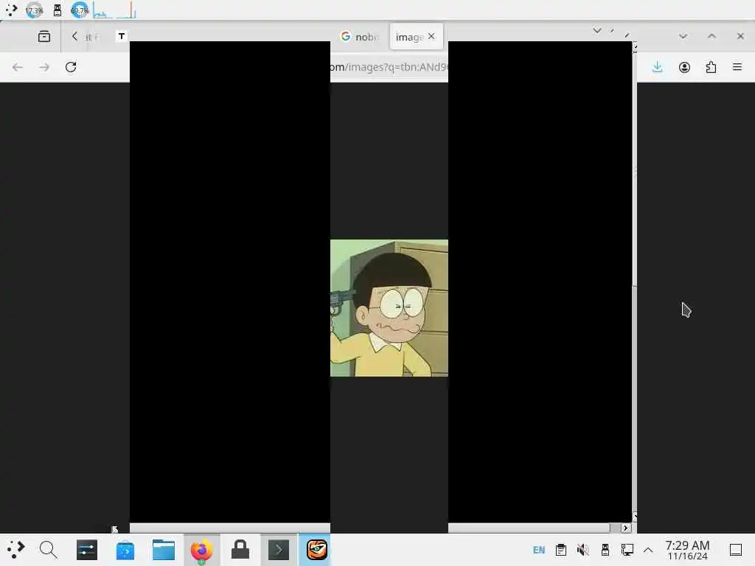Click the padlock icon in the taskbar

pos(240,550)
